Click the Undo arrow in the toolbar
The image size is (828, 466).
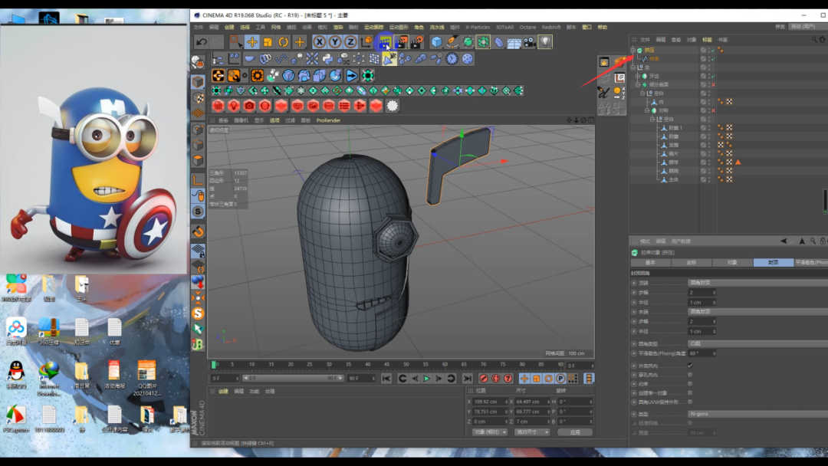201,41
